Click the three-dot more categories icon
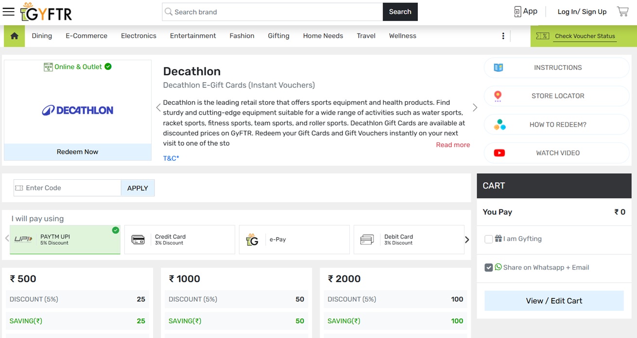 pyautogui.click(x=503, y=36)
